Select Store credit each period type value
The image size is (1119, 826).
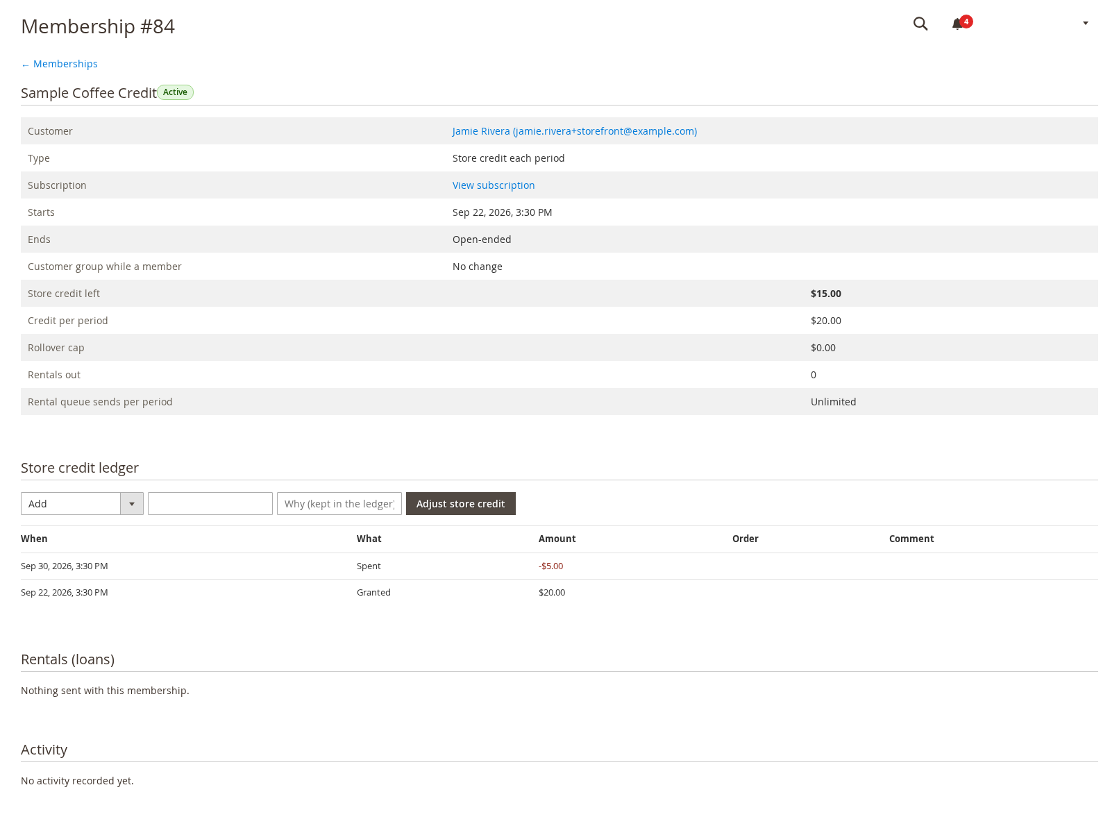509,158
